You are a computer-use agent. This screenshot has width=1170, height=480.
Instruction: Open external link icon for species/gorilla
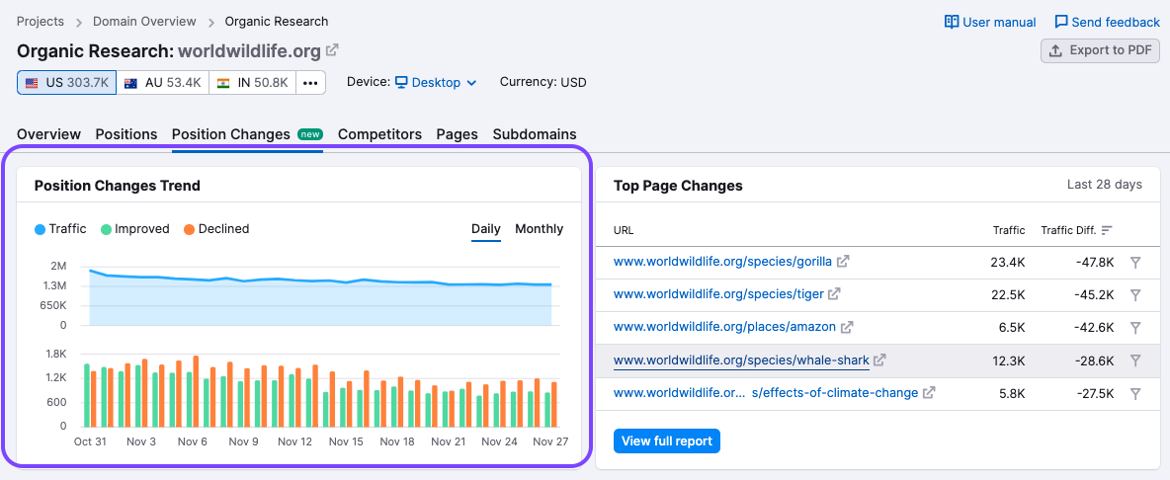coord(843,262)
